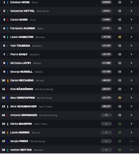
Task: Click green intermediate tyre icon for Bottas
Action: tap(120, 150)
